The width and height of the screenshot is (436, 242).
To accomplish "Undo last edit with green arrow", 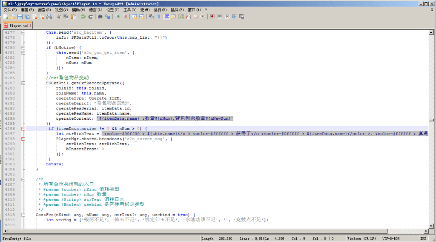I will (x=83, y=17).
